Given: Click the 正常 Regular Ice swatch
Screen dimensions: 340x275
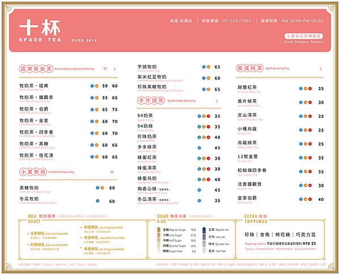Looking at the screenshot, I should pos(204,230).
